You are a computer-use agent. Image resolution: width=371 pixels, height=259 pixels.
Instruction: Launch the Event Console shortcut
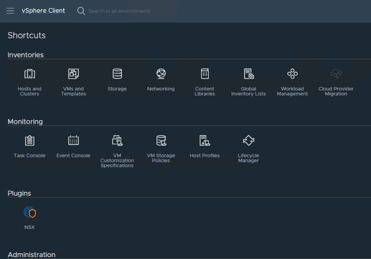coord(73,141)
